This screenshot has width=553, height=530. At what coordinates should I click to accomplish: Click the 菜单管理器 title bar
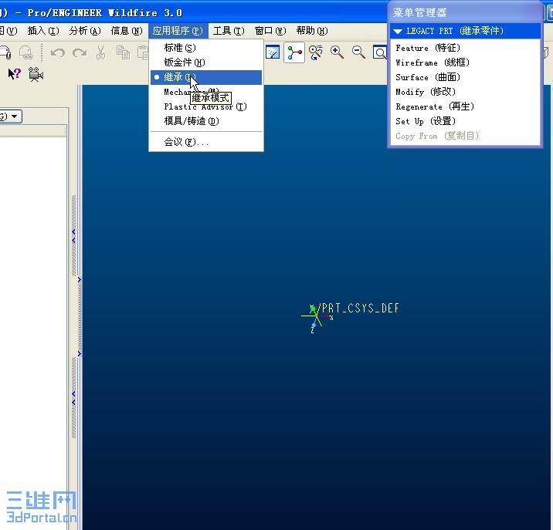coord(465,12)
